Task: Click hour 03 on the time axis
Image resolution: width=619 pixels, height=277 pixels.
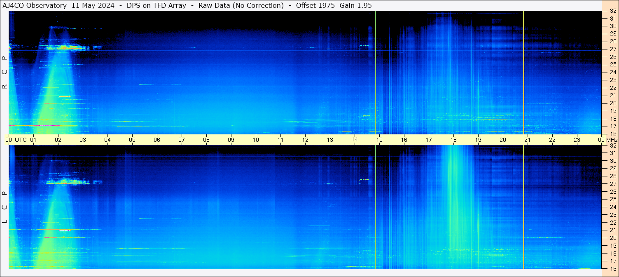Action: [x=83, y=140]
